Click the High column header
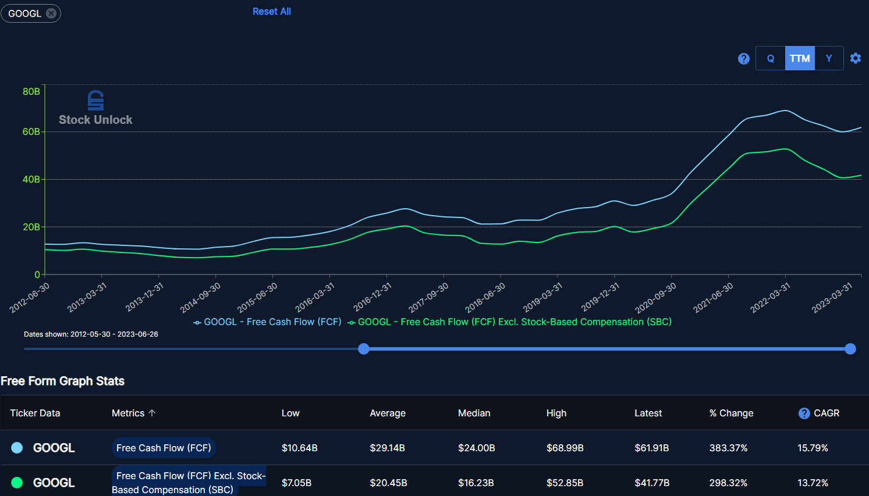Image resolution: width=869 pixels, height=496 pixels. tap(556, 413)
